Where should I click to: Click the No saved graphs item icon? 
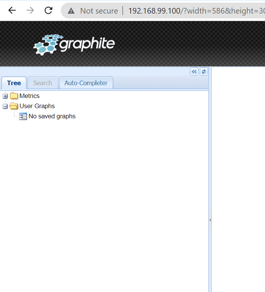pyautogui.click(x=23, y=116)
